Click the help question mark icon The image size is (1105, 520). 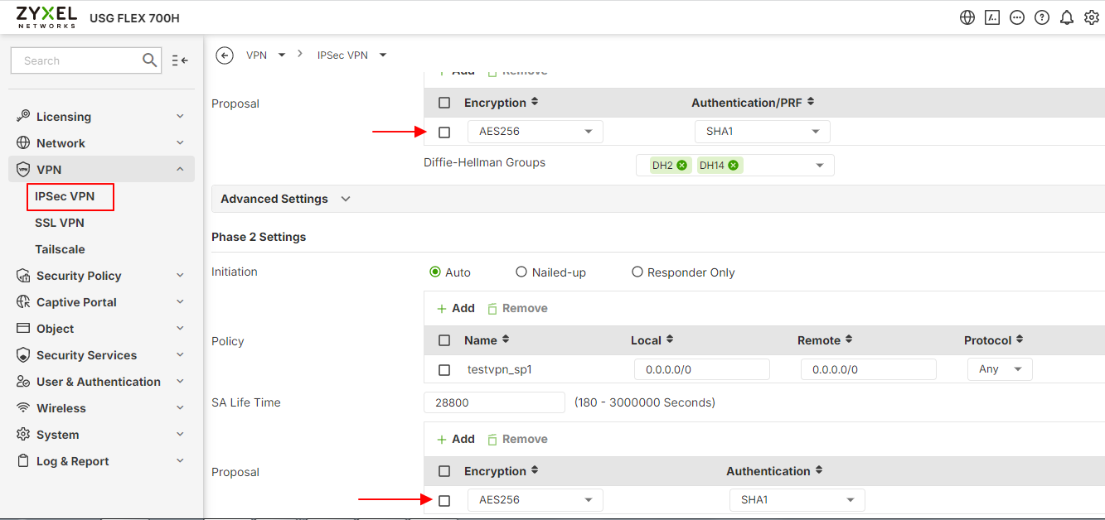pos(1042,17)
